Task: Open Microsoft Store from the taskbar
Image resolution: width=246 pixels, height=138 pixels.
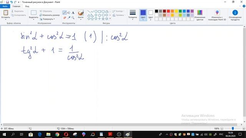Action: coord(31,135)
